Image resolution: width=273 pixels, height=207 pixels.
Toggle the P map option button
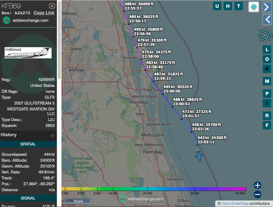(267, 94)
